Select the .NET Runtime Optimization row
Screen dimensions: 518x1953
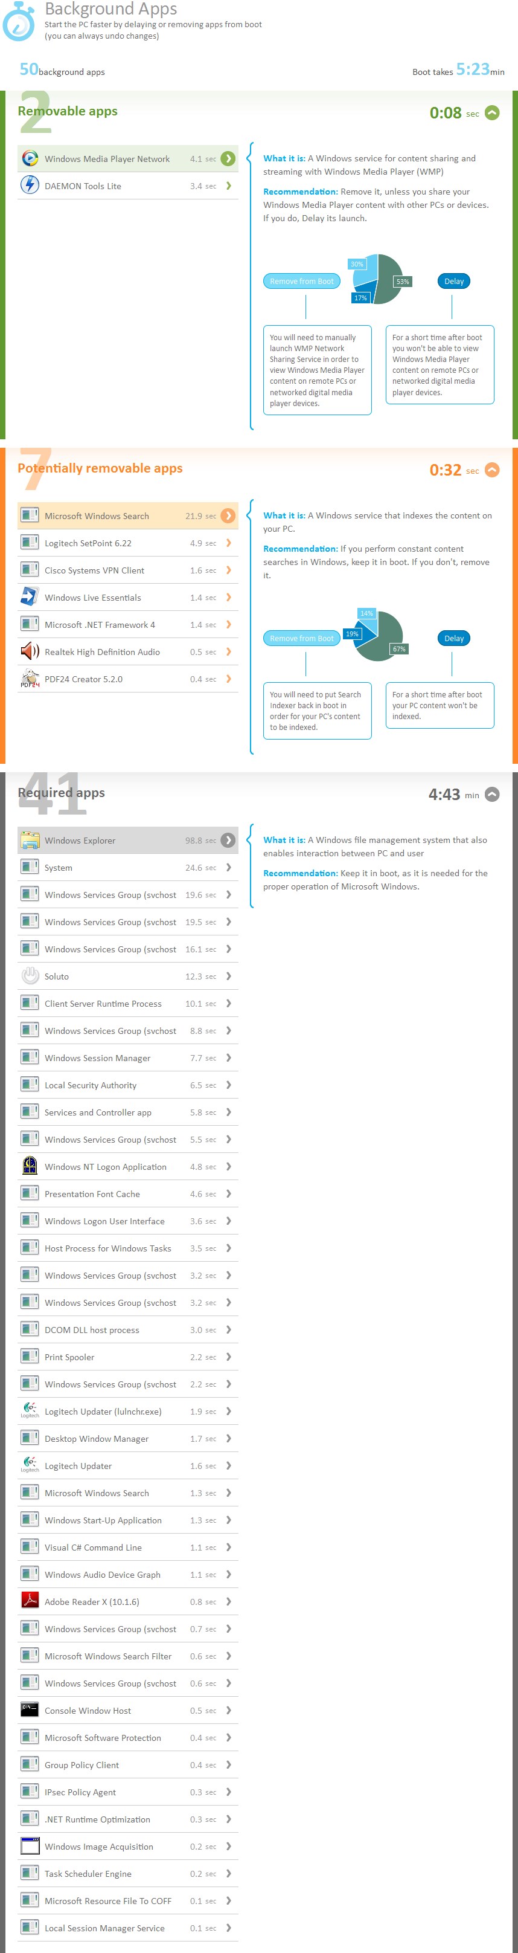[x=127, y=1819]
